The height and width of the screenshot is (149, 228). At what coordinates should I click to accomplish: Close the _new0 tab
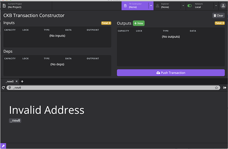17,81
